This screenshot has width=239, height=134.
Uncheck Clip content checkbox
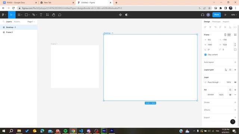(x=205, y=55)
